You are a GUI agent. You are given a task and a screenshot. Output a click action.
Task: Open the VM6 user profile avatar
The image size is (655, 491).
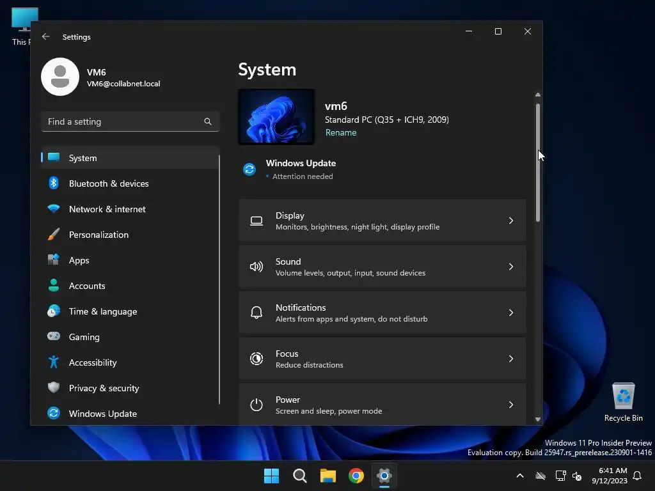click(60, 77)
